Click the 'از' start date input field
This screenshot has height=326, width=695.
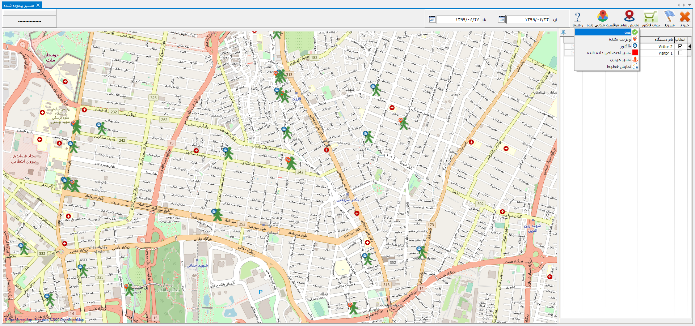click(528, 20)
